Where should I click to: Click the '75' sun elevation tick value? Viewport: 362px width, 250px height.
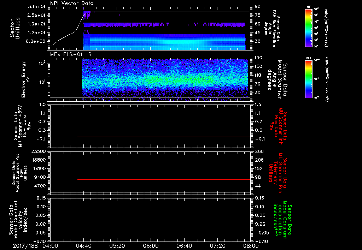pos(258,15)
